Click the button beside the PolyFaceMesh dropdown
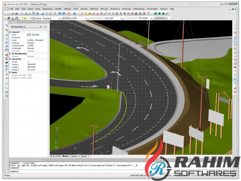Viewport: 241px width, 181px height. pyautogui.click(x=46, y=26)
